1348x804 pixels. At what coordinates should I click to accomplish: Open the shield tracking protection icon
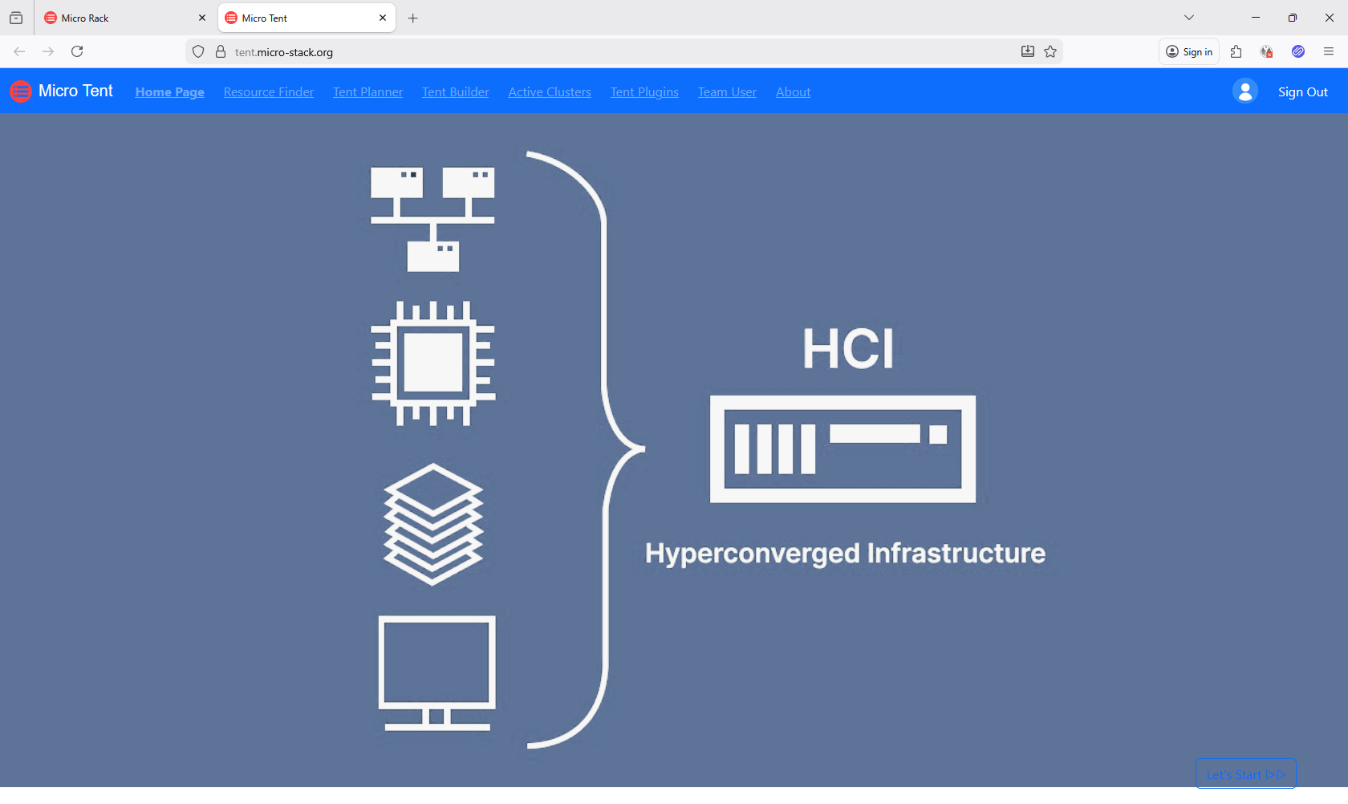coord(197,51)
